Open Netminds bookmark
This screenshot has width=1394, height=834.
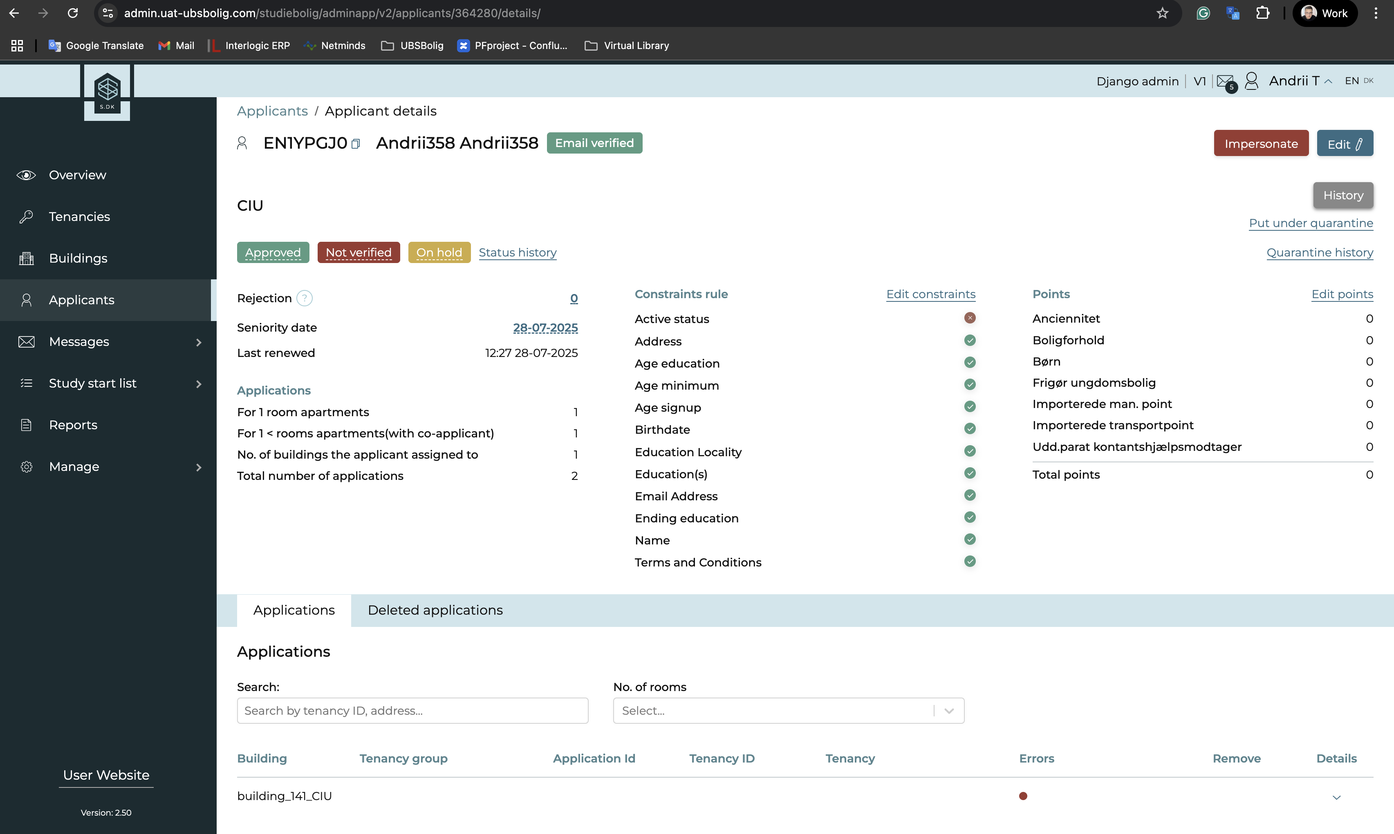[334, 45]
